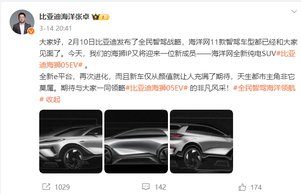Collapse the post text with 收起
Screen dimensions: 301x194
coord(53,100)
